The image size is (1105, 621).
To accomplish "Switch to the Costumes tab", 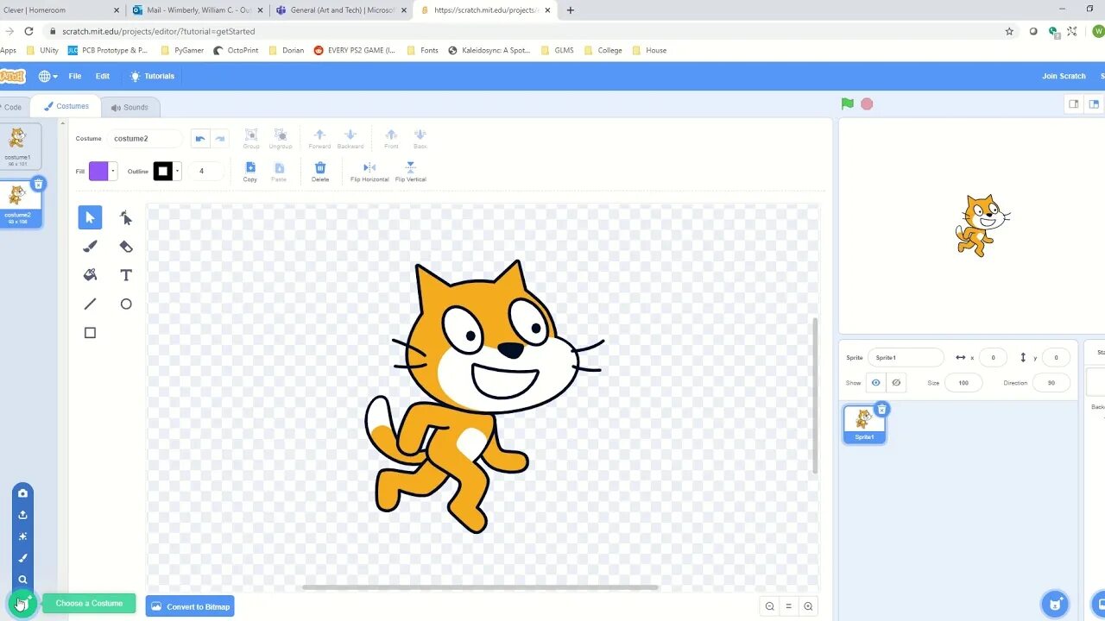I will pyautogui.click(x=66, y=106).
